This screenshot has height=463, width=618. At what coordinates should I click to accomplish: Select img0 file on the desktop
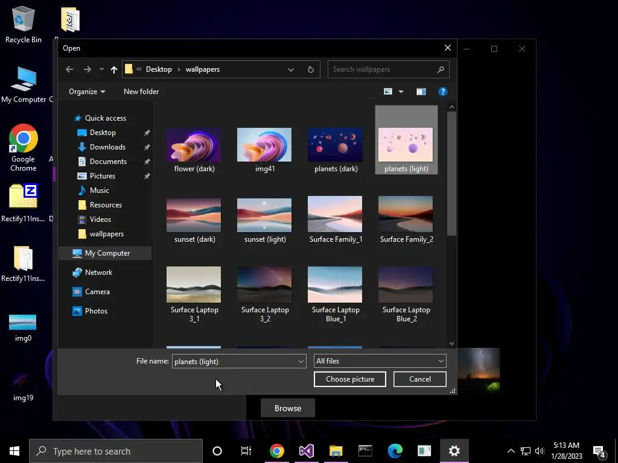[x=23, y=327]
